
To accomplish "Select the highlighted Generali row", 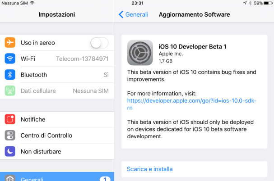I will click(x=57, y=176).
